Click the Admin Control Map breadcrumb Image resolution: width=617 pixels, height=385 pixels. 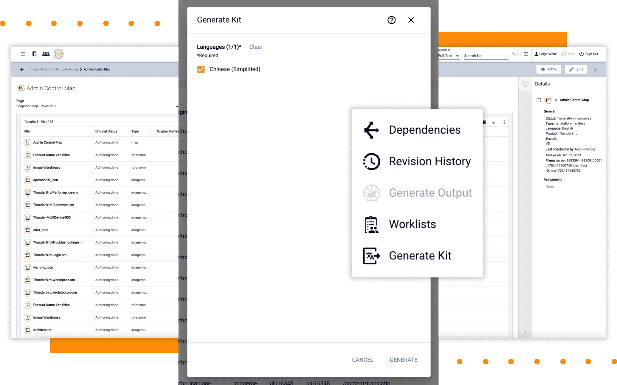coord(97,69)
